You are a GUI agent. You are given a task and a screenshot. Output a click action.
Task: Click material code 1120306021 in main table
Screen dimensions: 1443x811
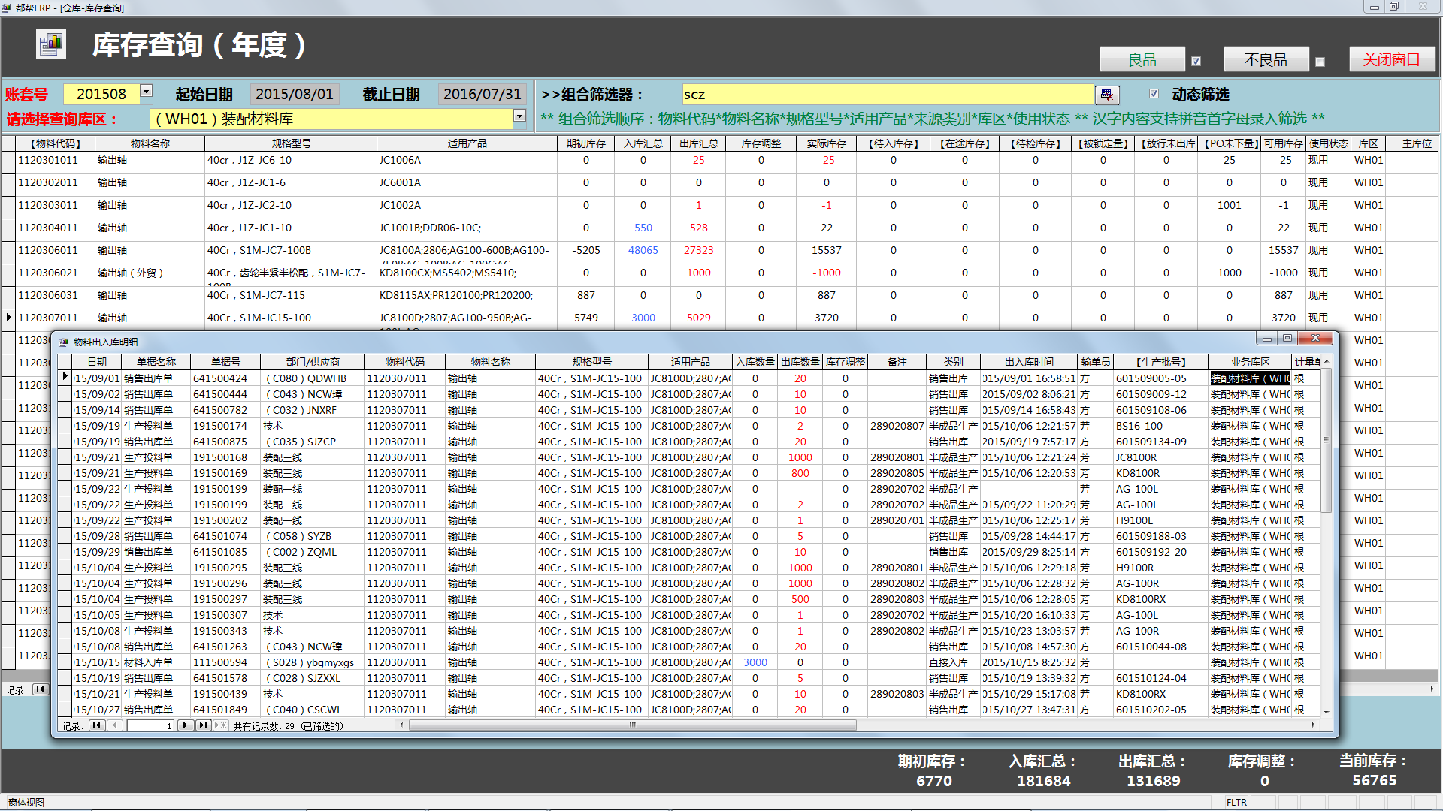click(48, 273)
